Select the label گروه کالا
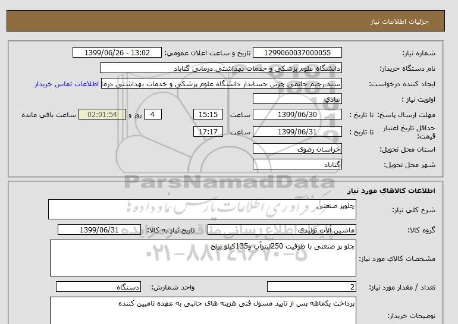 point(422,230)
